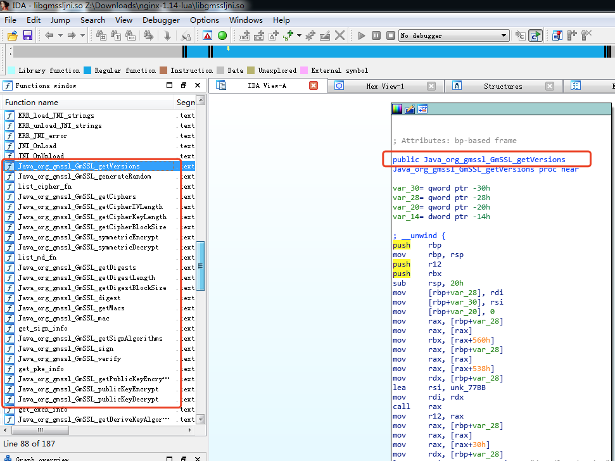Stop the process with the stop button
The height and width of the screenshot is (461, 615).
pyautogui.click(x=390, y=35)
